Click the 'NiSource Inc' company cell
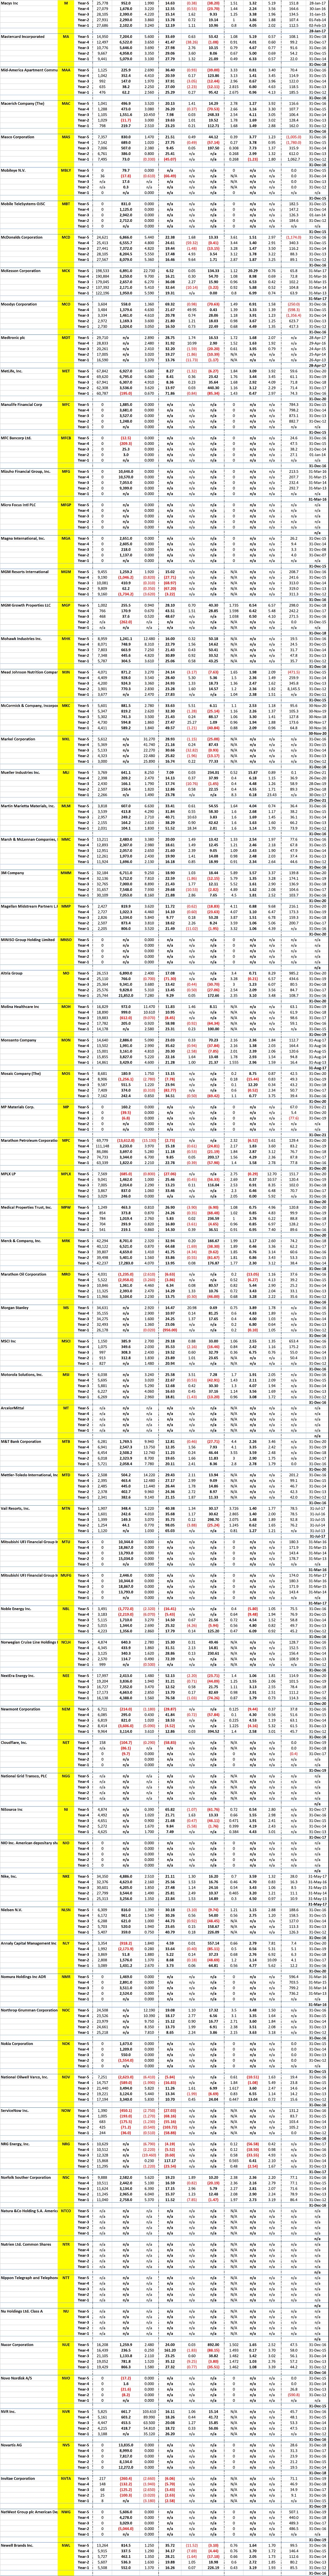 [29, 1810]
